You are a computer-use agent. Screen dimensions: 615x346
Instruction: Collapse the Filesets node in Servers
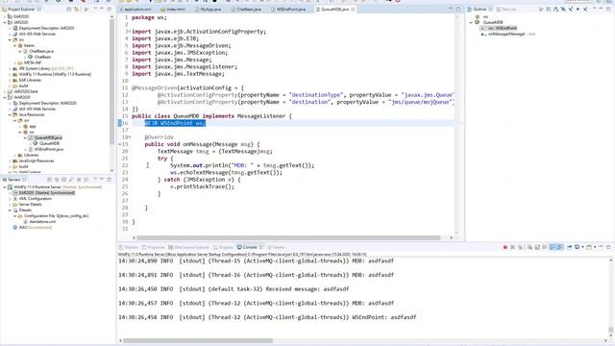point(10,210)
